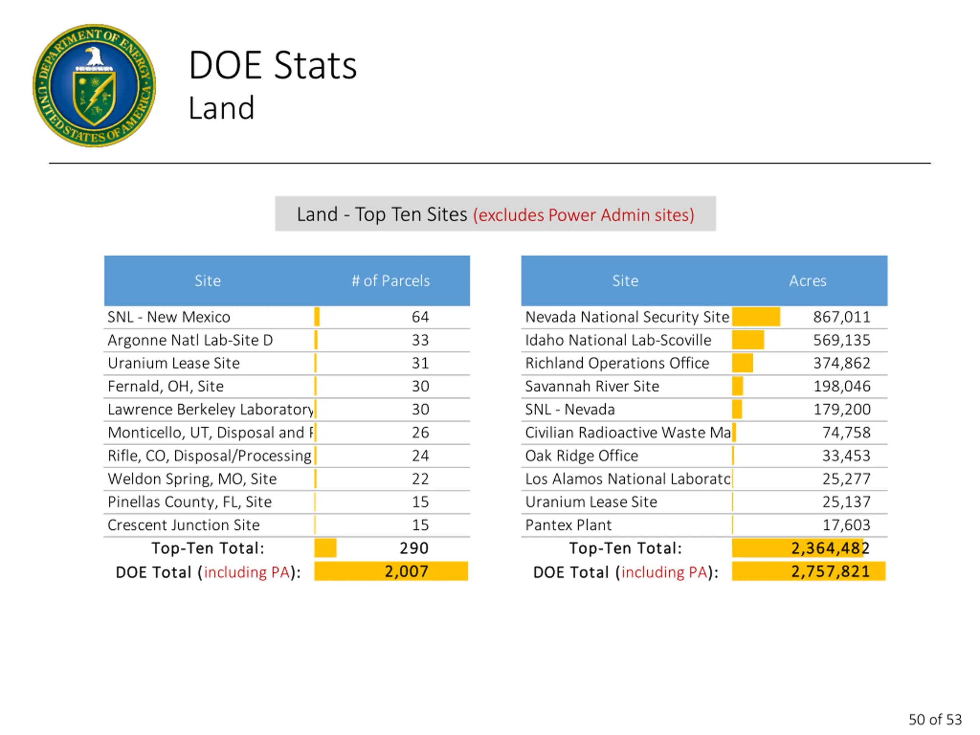Viewport: 980px width, 735px height.
Task: Click the 2,757,821 DOE total acres bar
Action: [808, 571]
